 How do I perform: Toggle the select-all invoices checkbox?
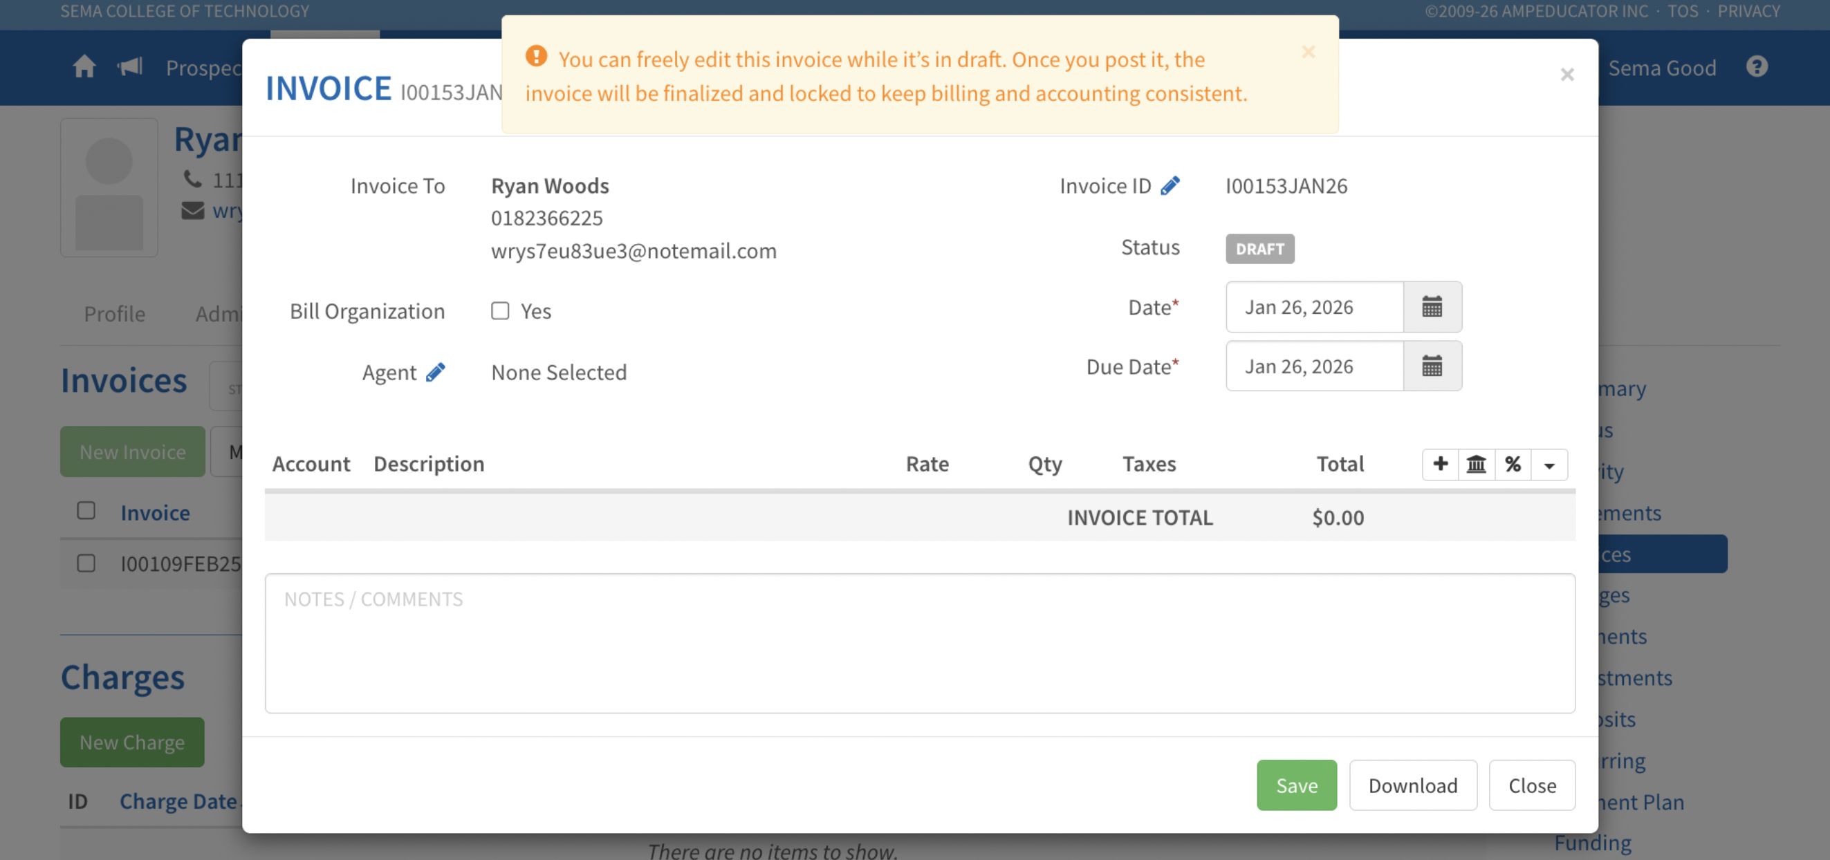(x=86, y=511)
